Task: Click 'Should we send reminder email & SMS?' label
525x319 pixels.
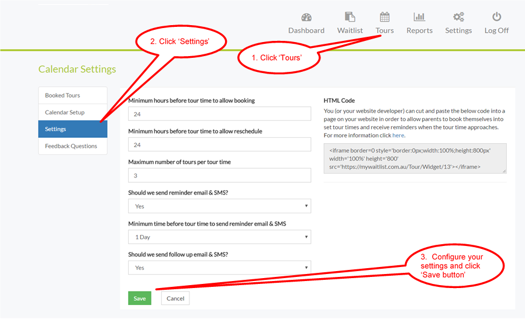Action: click(178, 193)
